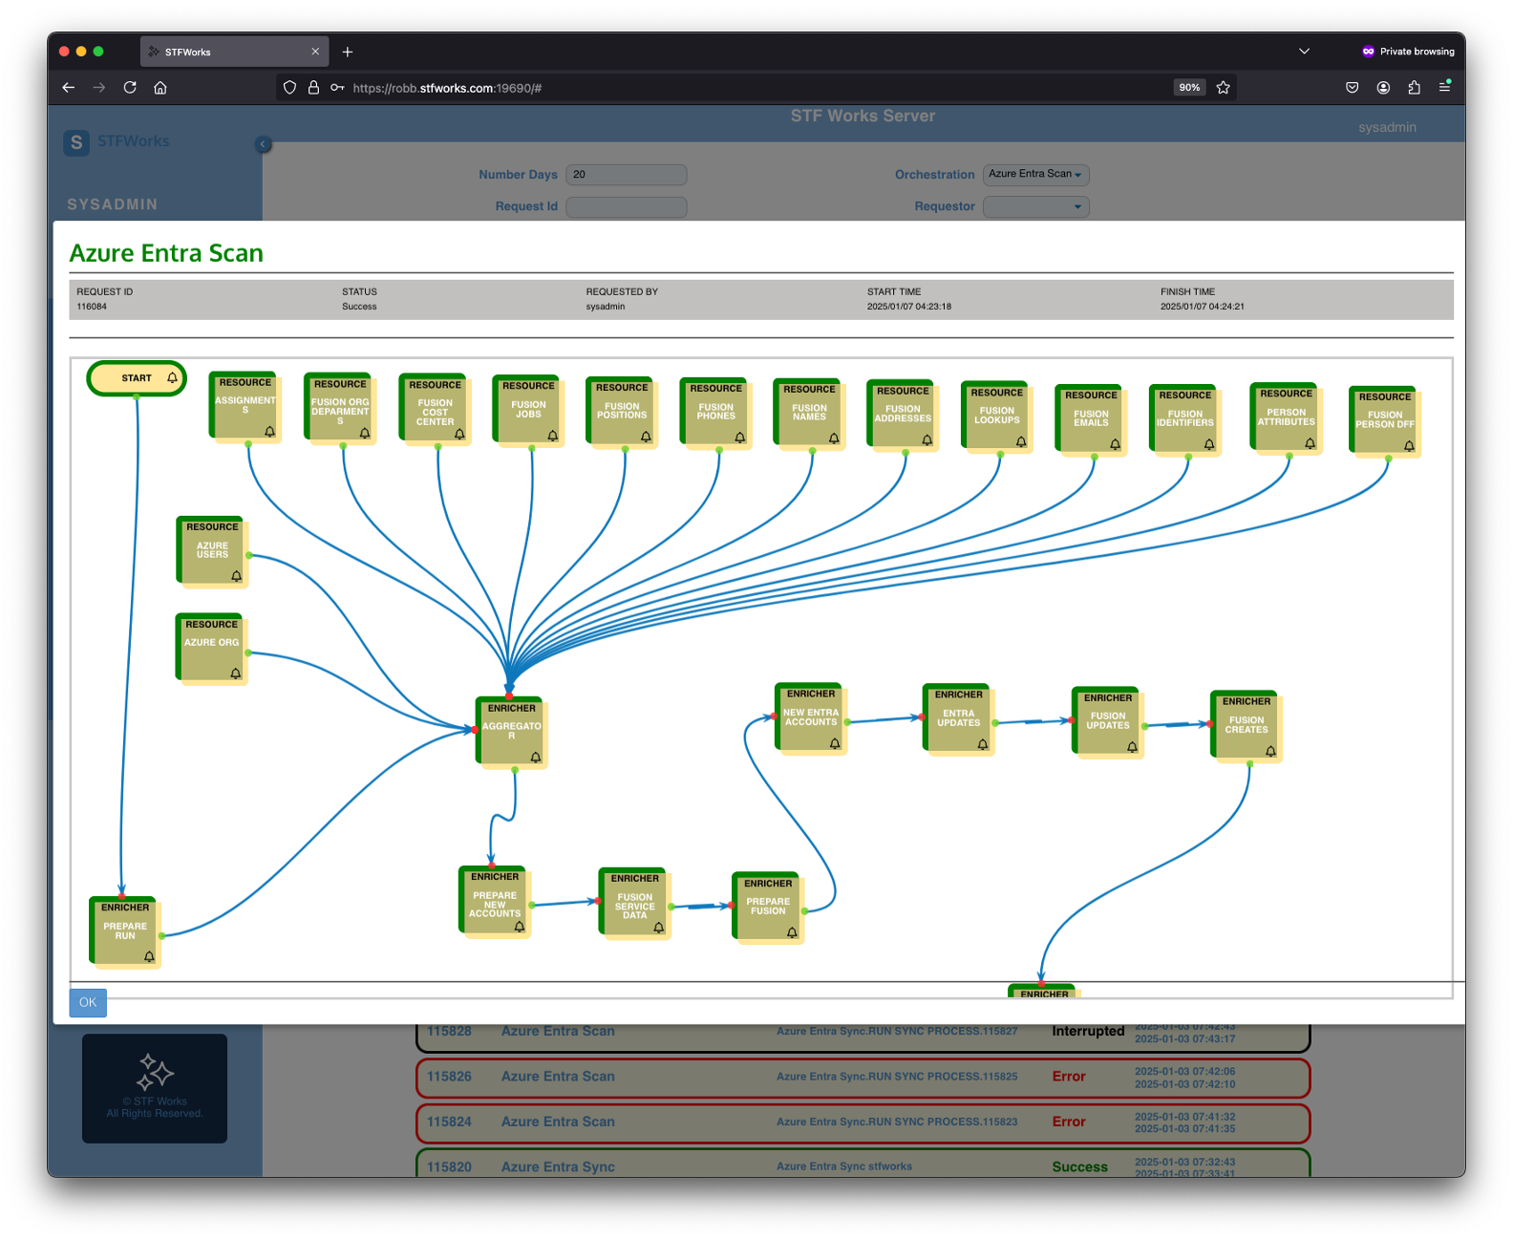Click the browser address bar URL

(x=447, y=88)
